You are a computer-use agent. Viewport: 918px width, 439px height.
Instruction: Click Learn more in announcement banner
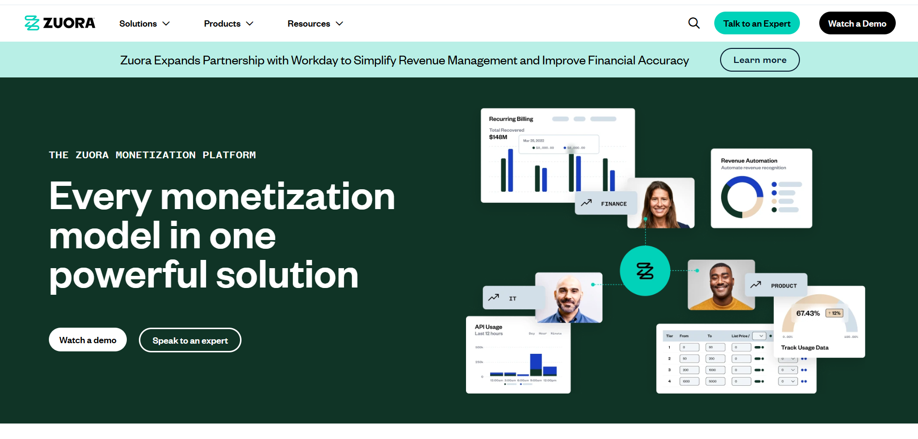tap(759, 60)
